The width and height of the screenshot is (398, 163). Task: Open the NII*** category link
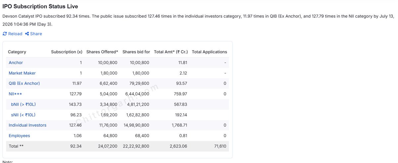tap(15, 94)
